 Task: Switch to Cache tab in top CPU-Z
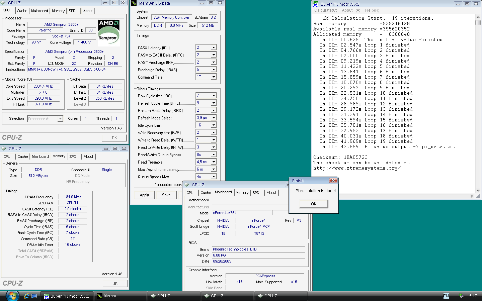pos(22,11)
